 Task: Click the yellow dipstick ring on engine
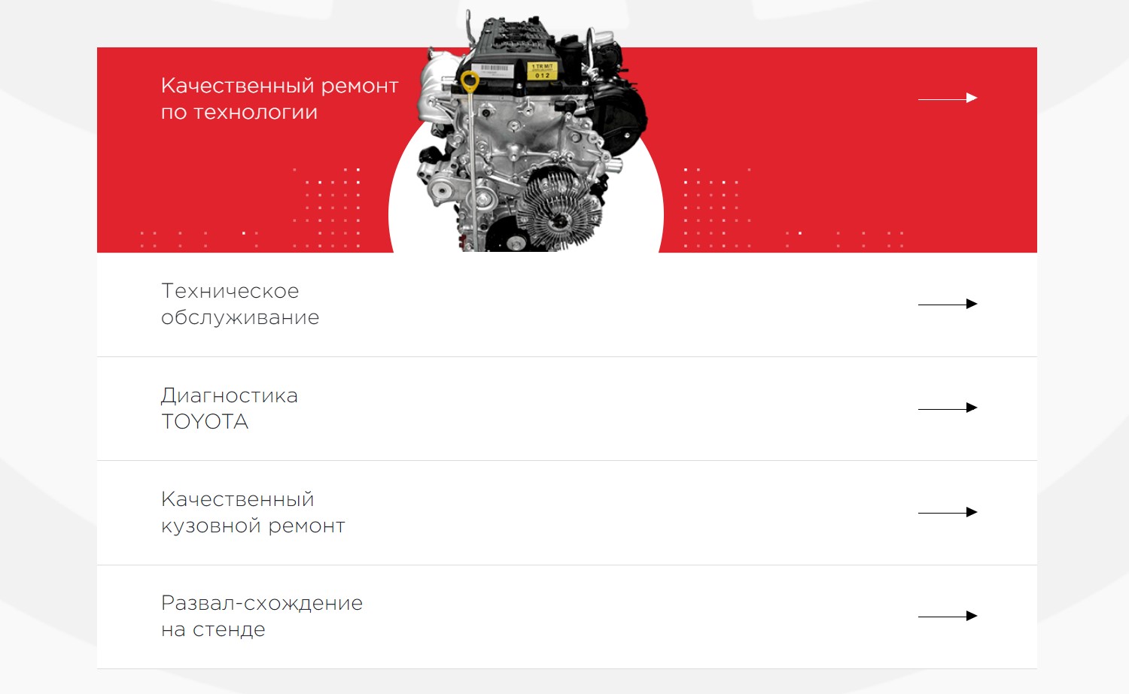pos(470,80)
